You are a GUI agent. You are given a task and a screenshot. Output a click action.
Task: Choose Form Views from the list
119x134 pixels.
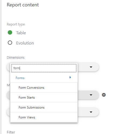tap(44, 117)
